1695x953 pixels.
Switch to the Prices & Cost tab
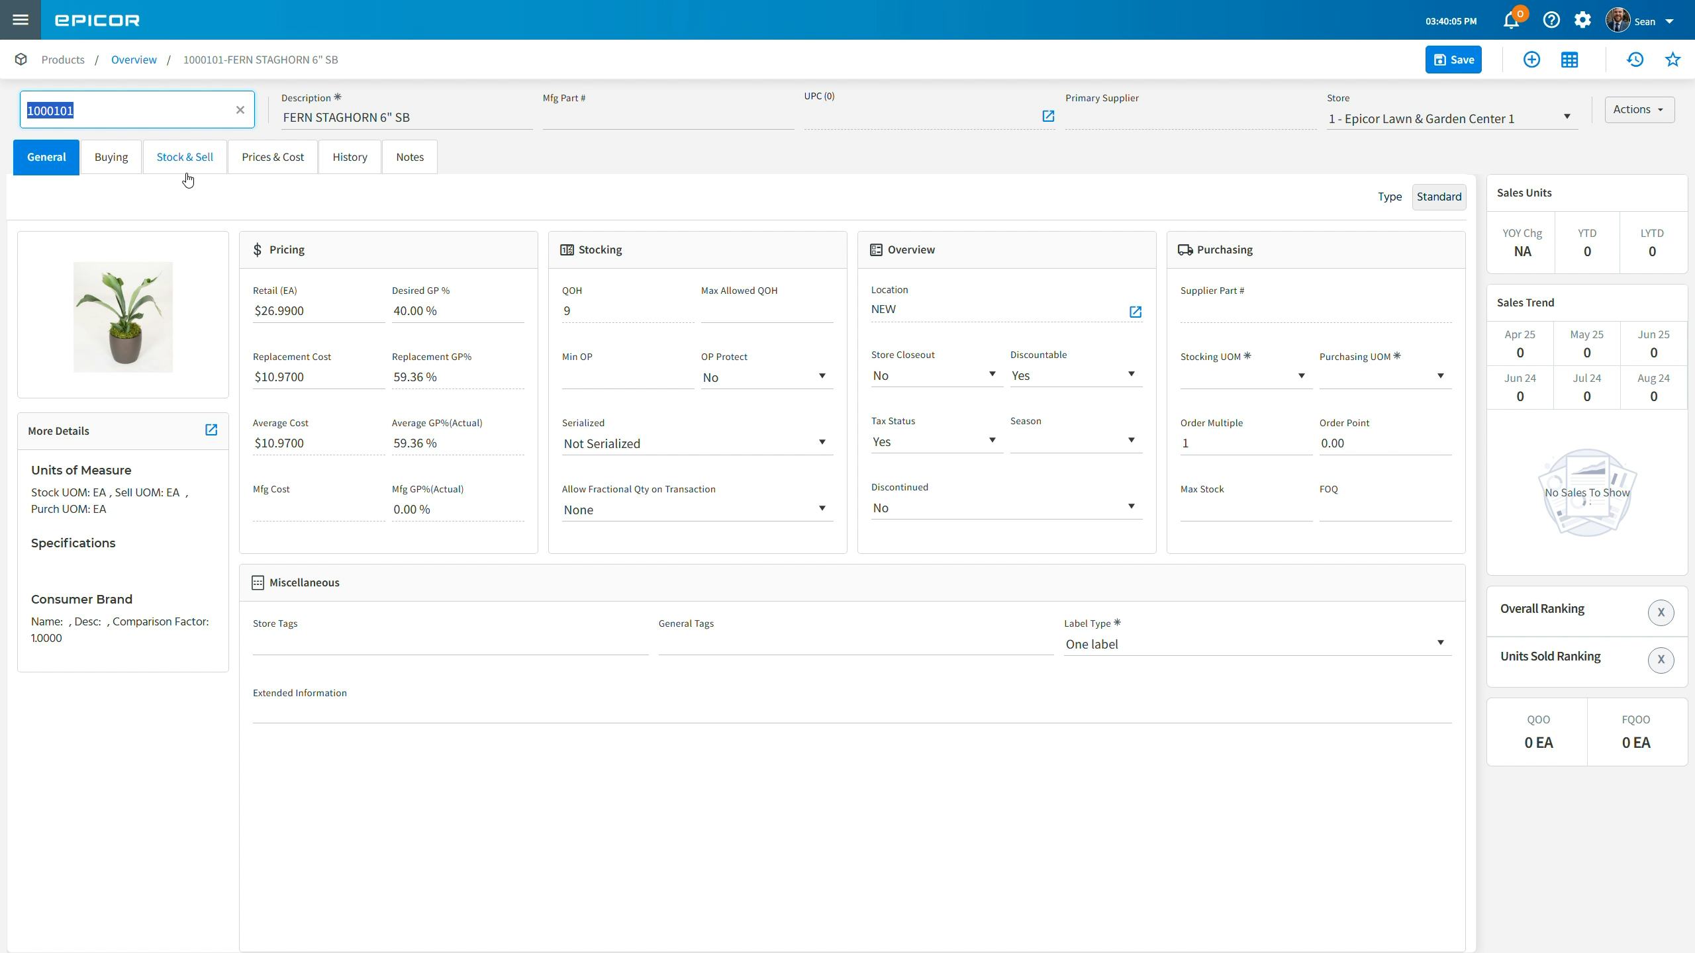click(272, 157)
